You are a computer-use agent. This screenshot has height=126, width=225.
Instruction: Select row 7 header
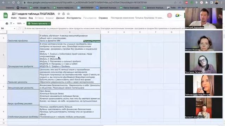(4, 97)
